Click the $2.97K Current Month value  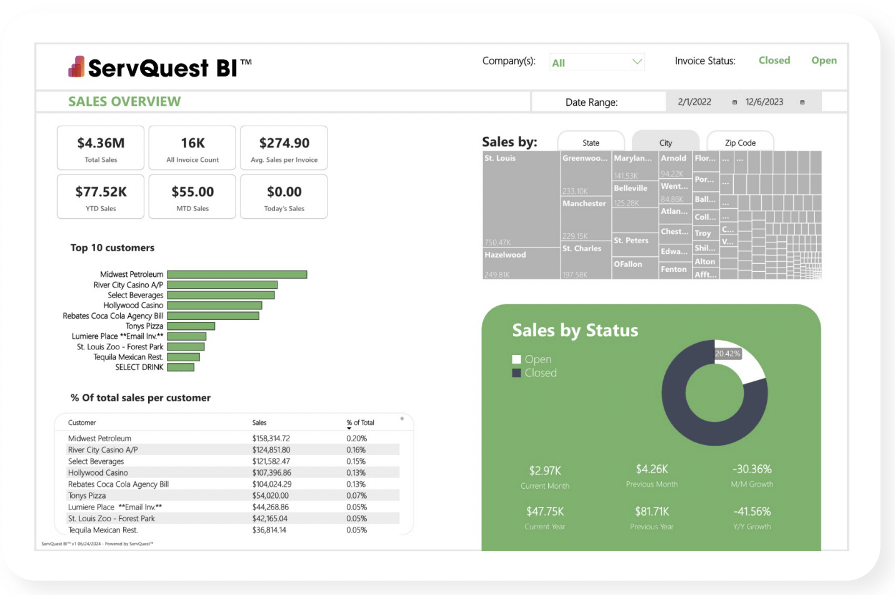click(x=545, y=471)
